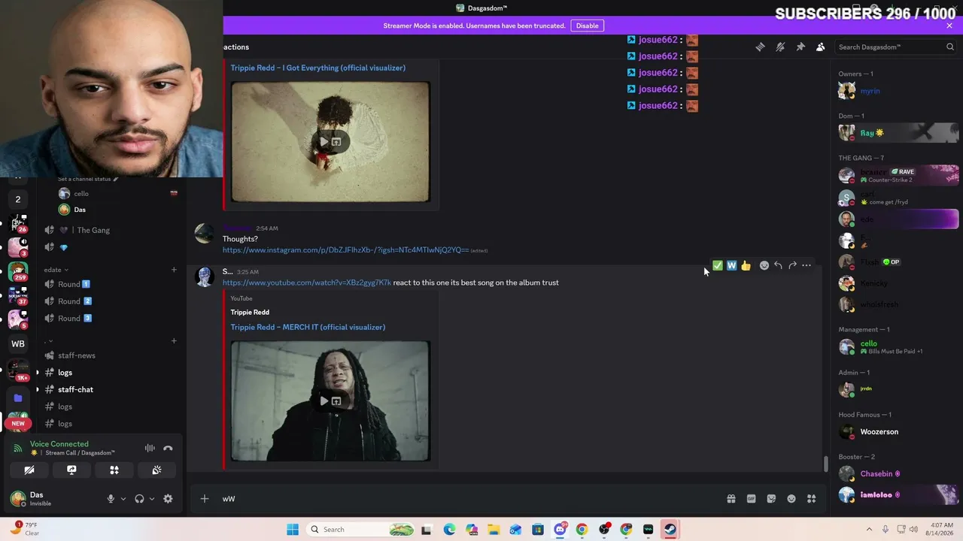Click the Voice Connected status text
This screenshot has height=541, width=963.
pos(59,444)
